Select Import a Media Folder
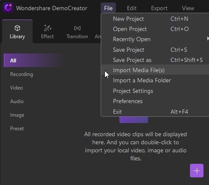The height and width of the screenshot is (185, 209). pyautogui.click(x=155, y=80)
